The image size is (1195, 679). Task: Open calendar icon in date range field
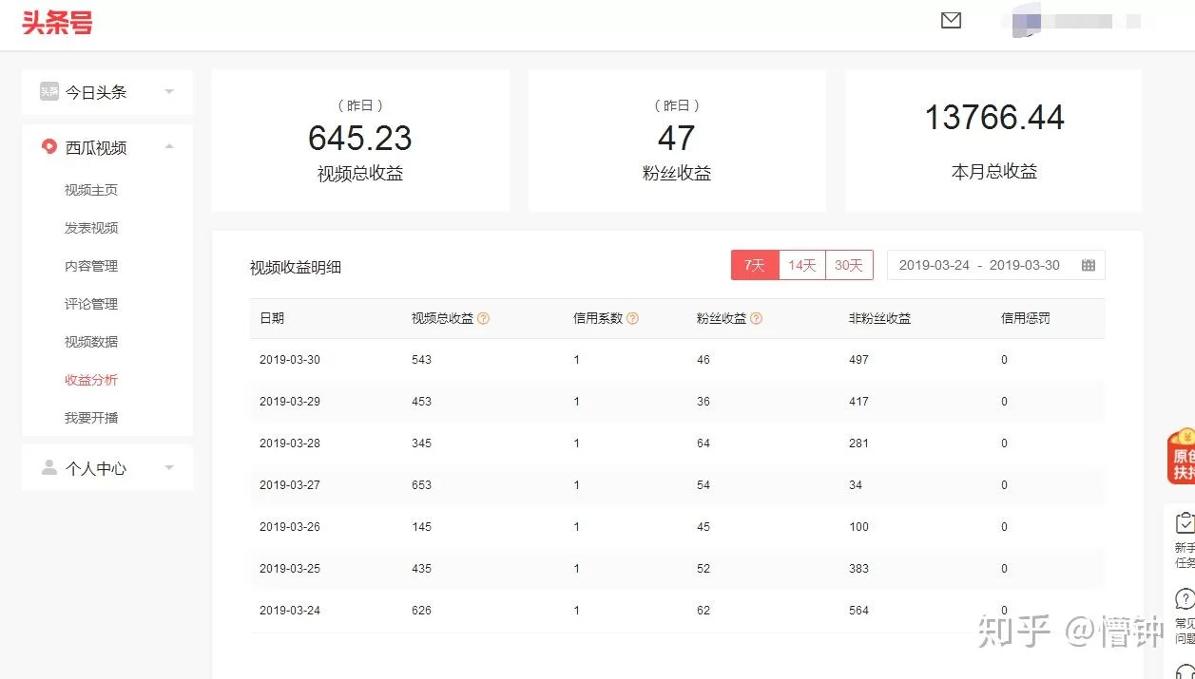pos(1089,266)
